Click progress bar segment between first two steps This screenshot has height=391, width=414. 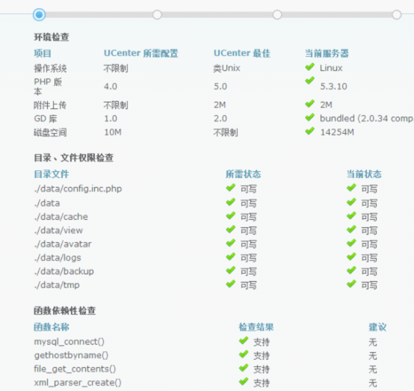pyautogui.click(x=99, y=14)
